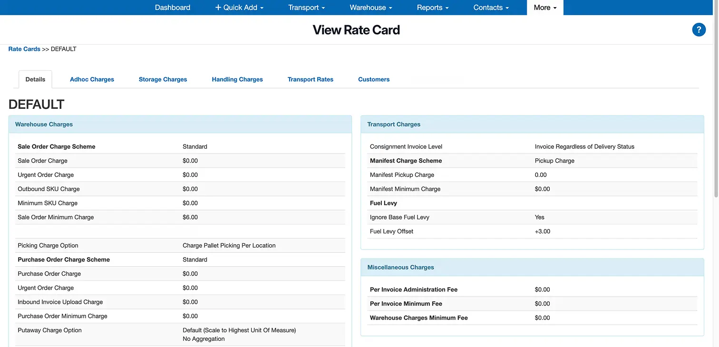Click the 'Default (Scale to Highest Unit Of Measure)' text
The height and width of the screenshot is (347, 719).
(239, 330)
